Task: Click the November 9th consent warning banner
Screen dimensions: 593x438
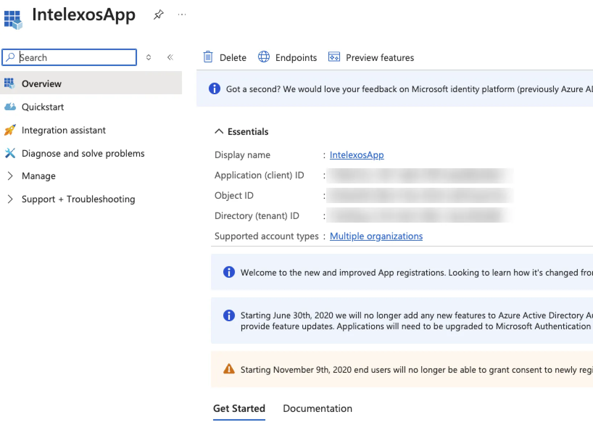Action: pyautogui.click(x=402, y=369)
